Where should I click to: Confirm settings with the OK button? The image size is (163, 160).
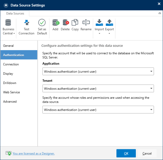[x=126, y=153]
